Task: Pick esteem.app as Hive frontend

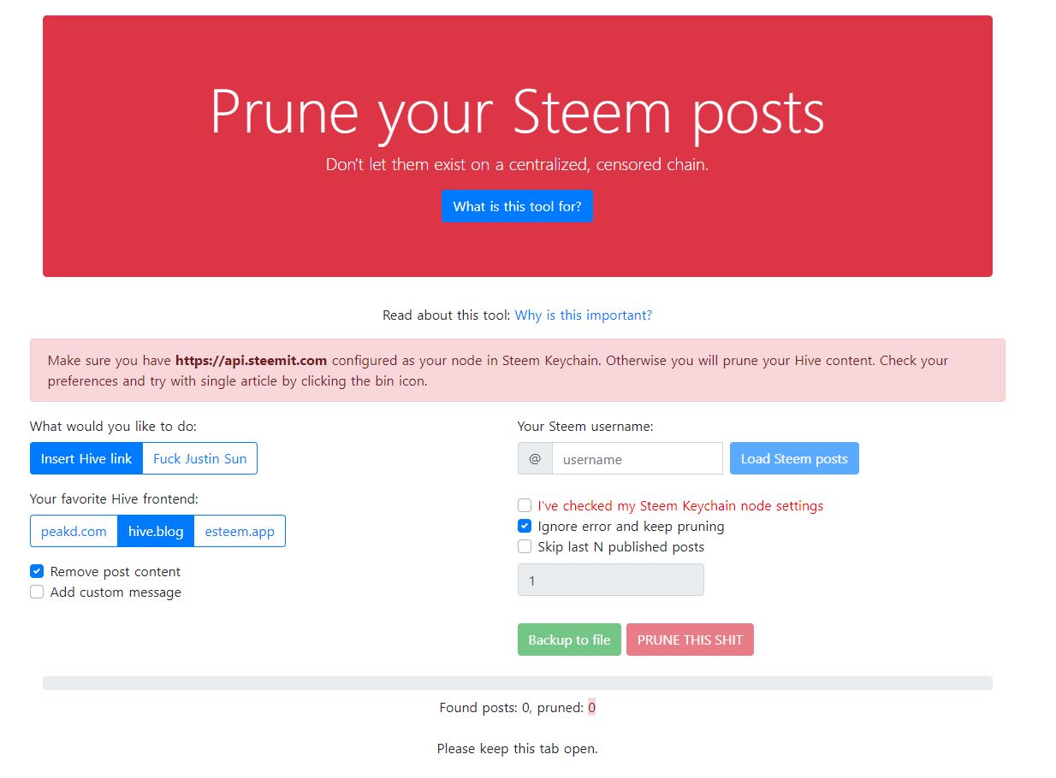Action: [240, 531]
